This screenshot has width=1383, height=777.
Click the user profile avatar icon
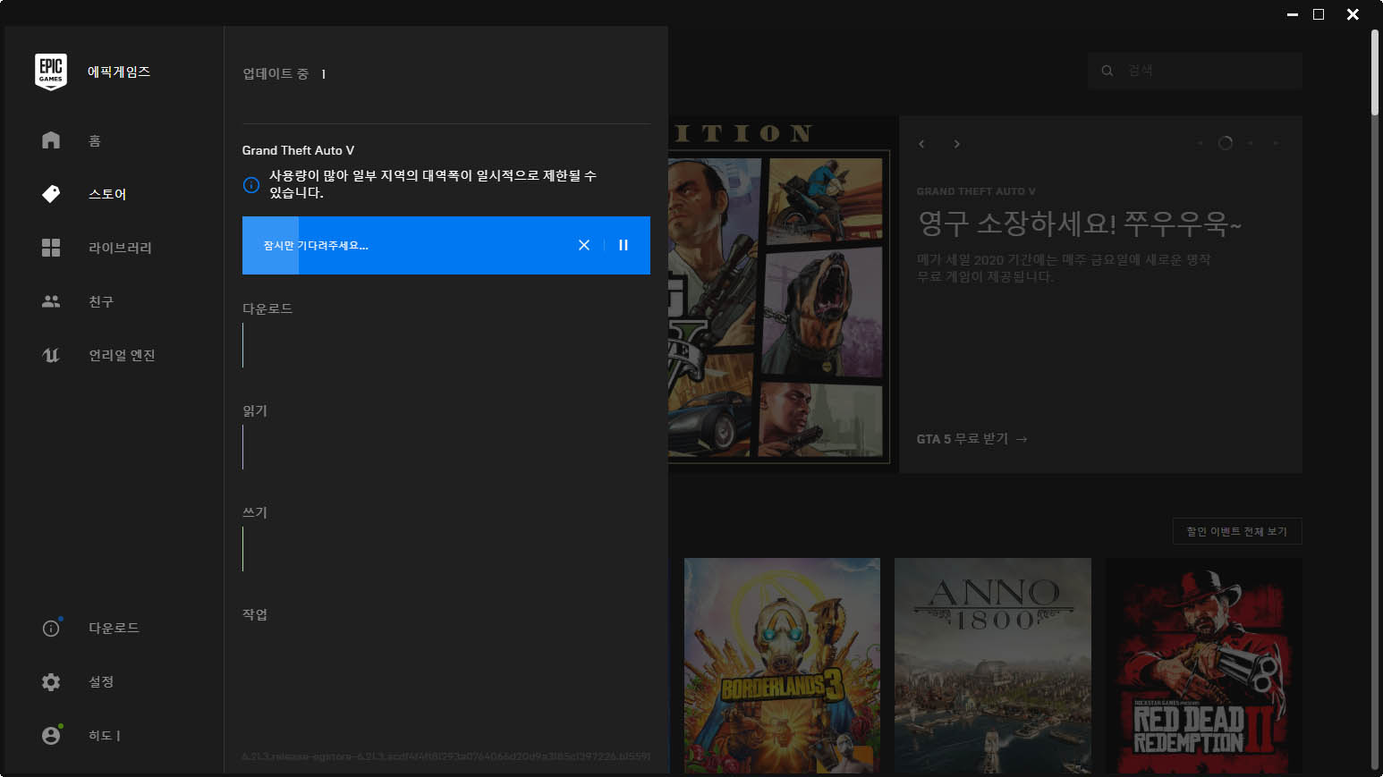coord(51,735)
